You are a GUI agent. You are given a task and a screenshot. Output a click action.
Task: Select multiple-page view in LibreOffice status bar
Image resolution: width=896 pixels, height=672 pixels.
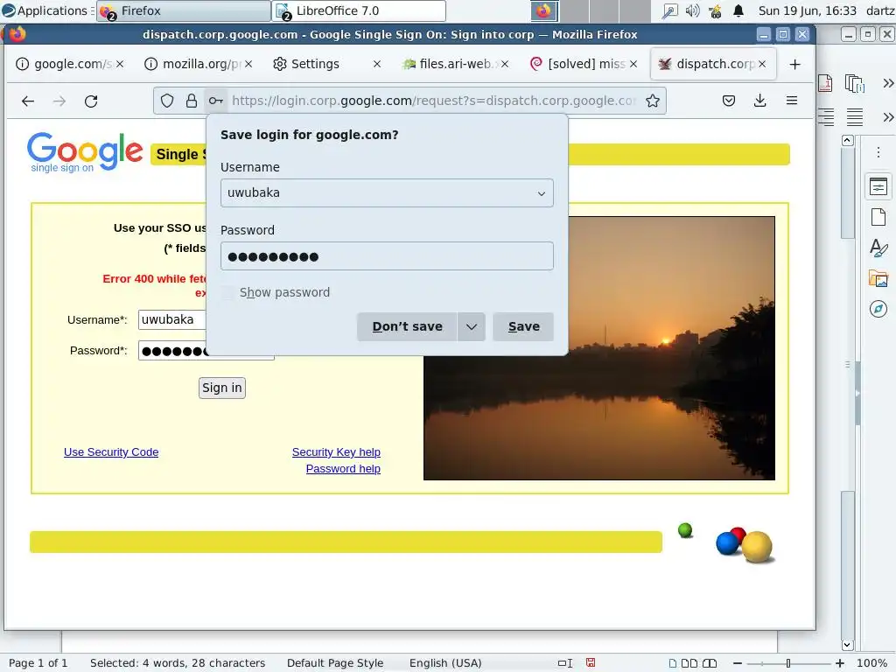click(x=689, y=663)
